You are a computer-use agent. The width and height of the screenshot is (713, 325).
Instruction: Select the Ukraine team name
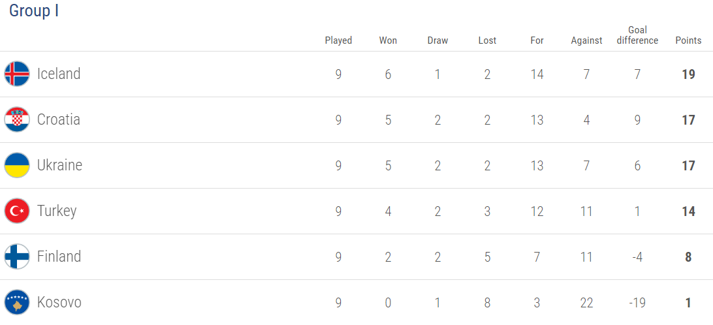[x=59, y=165]
